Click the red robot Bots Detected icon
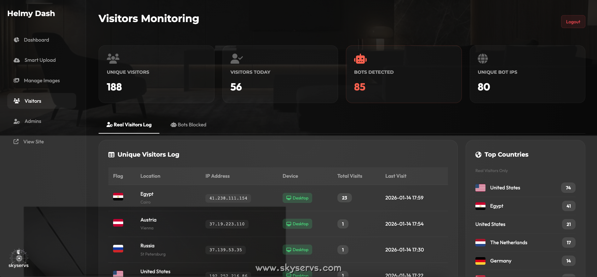 coord(360,59)
